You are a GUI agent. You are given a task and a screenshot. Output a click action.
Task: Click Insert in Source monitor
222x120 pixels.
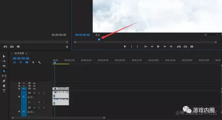coord(5,46)
